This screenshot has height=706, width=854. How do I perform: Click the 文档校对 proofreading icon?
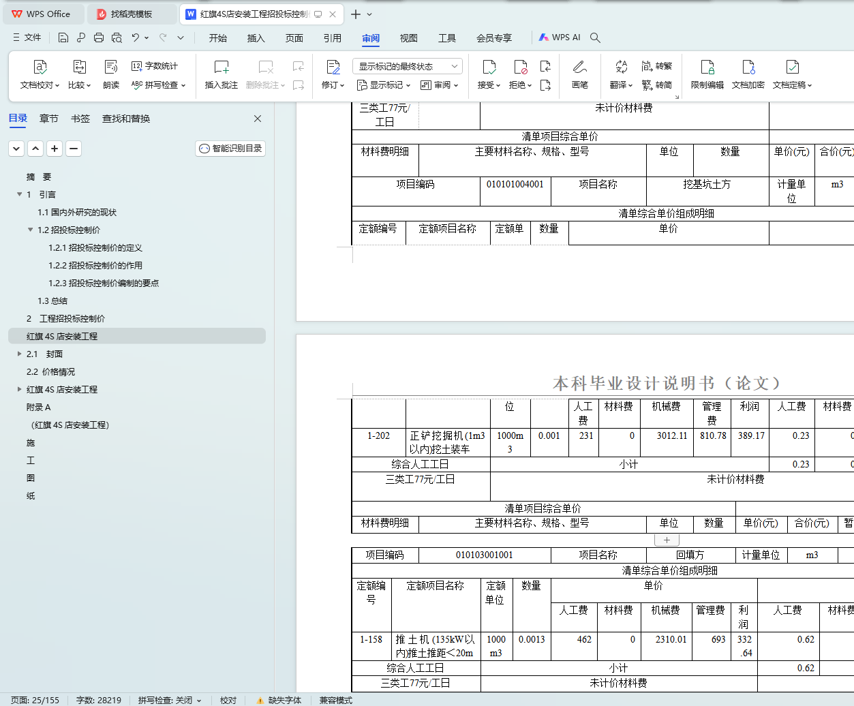click(40, 67)
